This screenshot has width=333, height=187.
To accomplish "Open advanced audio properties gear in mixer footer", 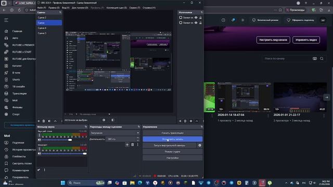I will click(39, 170).
